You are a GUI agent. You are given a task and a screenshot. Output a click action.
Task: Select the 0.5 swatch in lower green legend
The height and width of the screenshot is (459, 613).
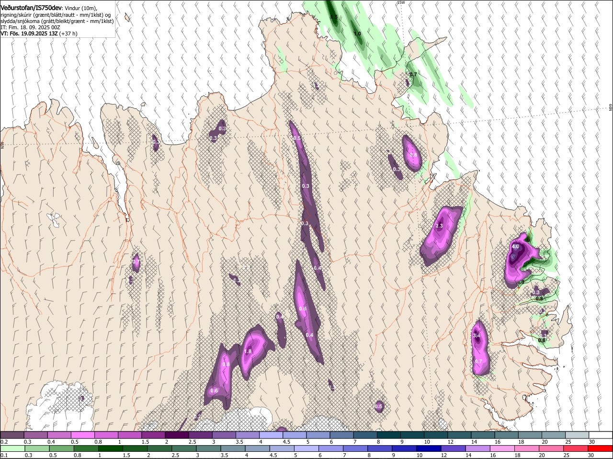tap(61, 448)
